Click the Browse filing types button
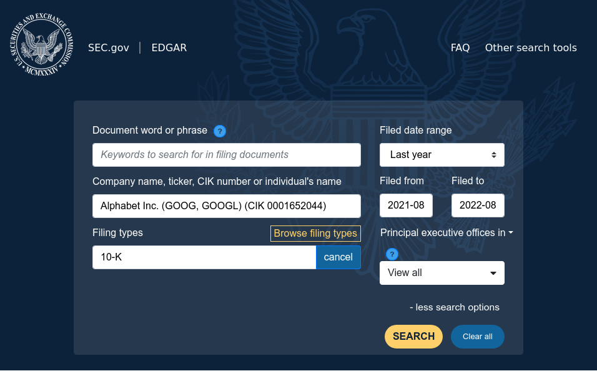 315,234
